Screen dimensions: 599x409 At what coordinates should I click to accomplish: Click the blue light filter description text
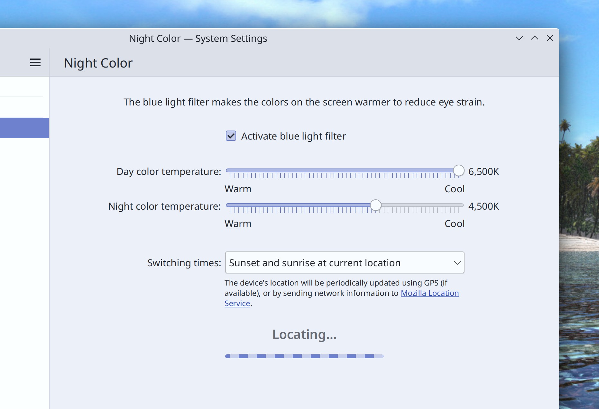click(x=304, y=102)
